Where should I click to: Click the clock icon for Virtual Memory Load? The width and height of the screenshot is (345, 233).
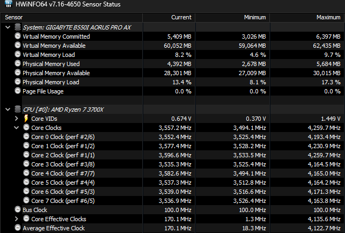click(18, 54)
